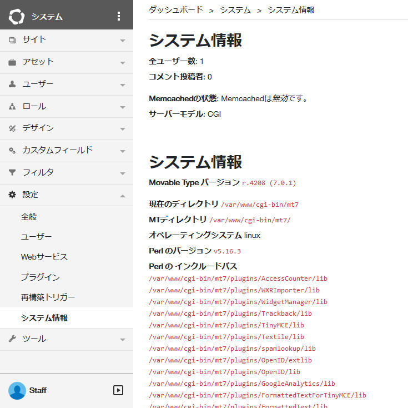The image size is (408, 408).
Task: Expand the デザイン menu arrow
Action: click(123, 129)
